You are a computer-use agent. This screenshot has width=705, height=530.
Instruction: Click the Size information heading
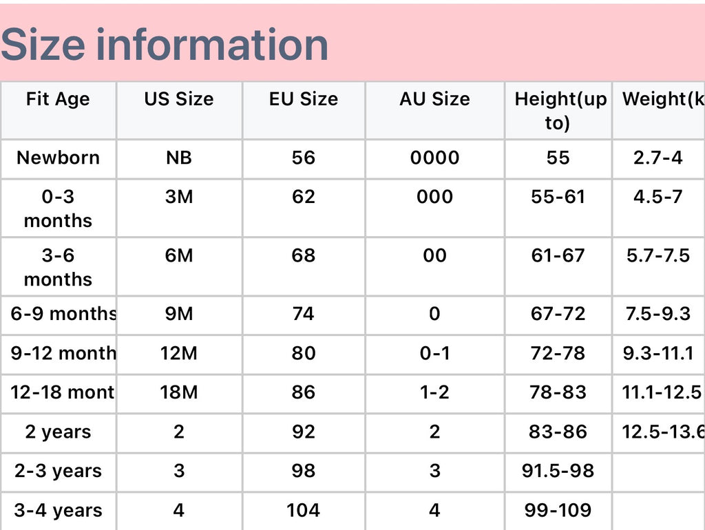[x=164, y=45]
